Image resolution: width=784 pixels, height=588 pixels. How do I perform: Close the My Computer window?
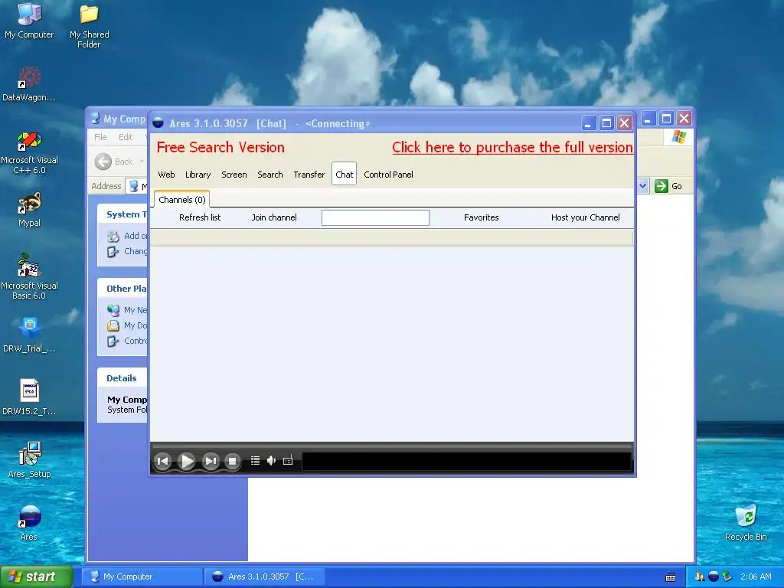tap(684, 119)
